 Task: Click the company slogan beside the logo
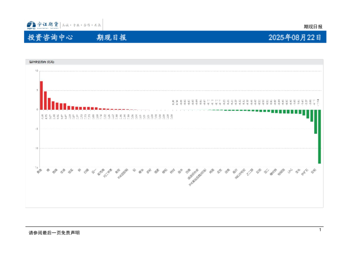click(x=82, y=25)
